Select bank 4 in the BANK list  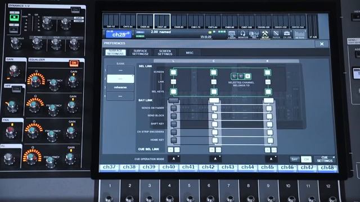click(x=120, y=96)
